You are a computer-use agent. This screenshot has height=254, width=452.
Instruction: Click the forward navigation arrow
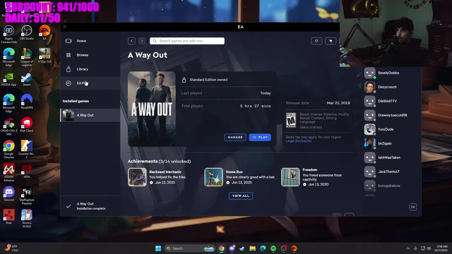(142, 41)
